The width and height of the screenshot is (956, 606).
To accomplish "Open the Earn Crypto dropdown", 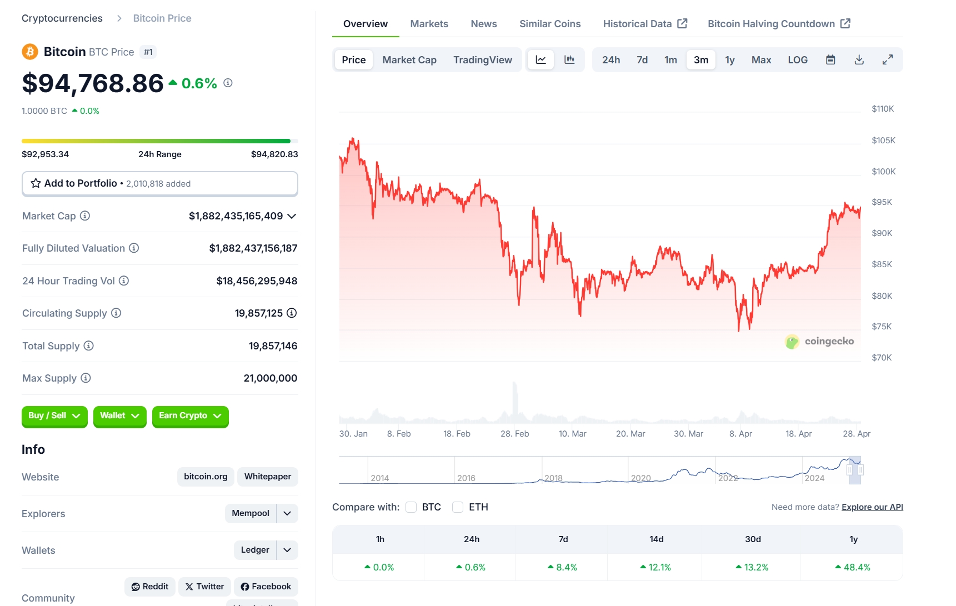I will pos(190,415).
